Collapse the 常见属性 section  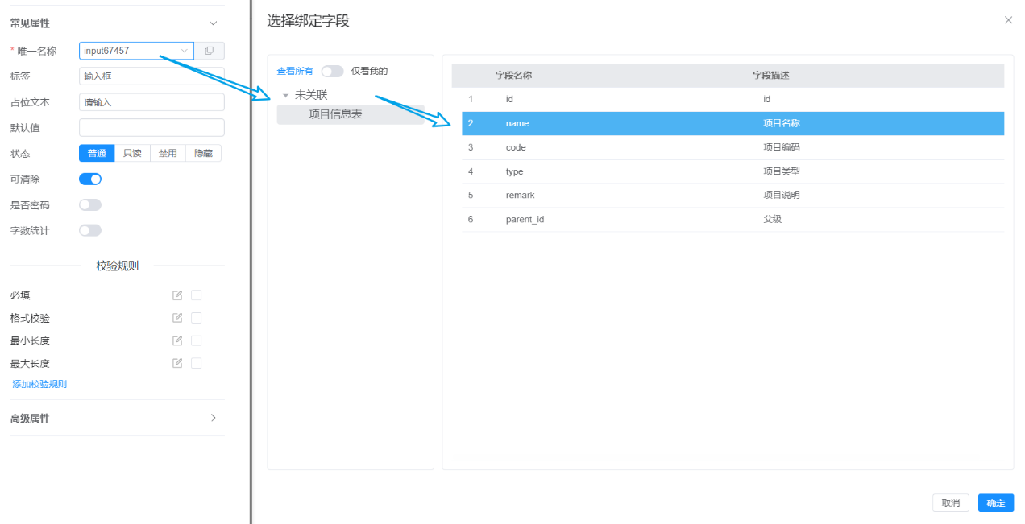point(213,23)
